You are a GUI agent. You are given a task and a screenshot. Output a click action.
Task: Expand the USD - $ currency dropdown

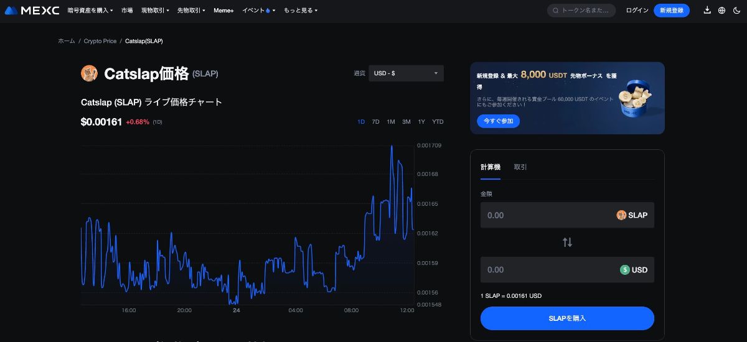tap(406, 73)
